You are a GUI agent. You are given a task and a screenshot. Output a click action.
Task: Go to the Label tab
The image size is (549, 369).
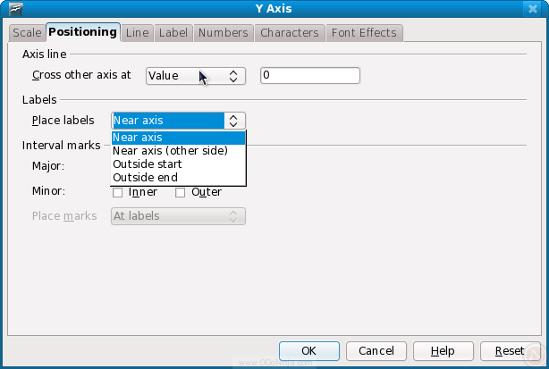coord(173,33)
